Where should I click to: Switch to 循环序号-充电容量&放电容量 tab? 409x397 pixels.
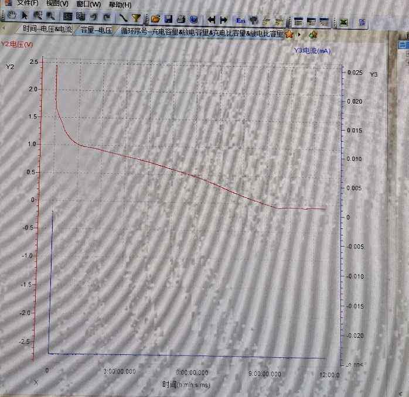point(202,32)
